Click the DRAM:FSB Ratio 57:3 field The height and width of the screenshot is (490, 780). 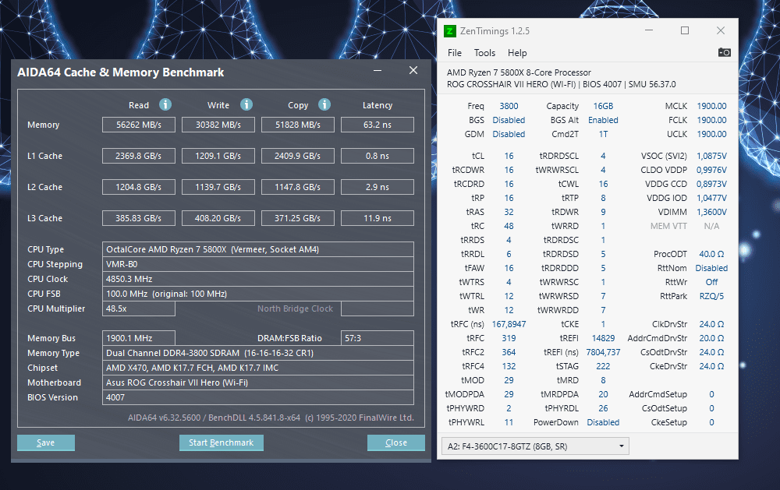(378, 338)
